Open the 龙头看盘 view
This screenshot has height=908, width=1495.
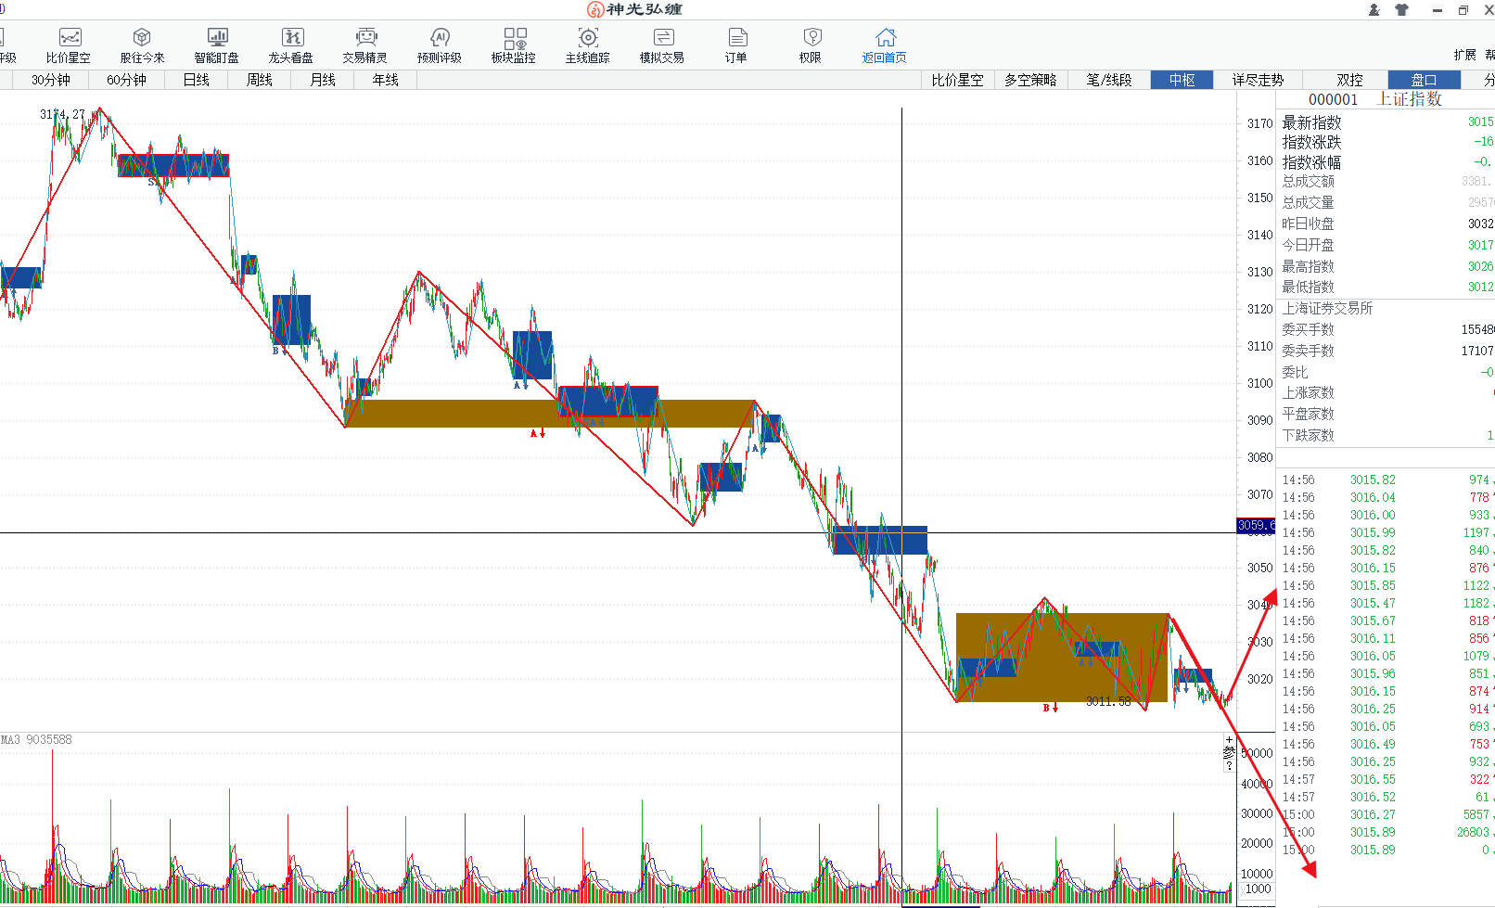(x=291, y=45)
